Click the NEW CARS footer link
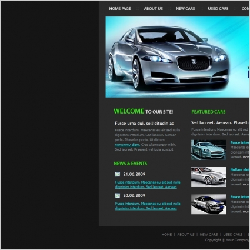 [x=209, y=235]
